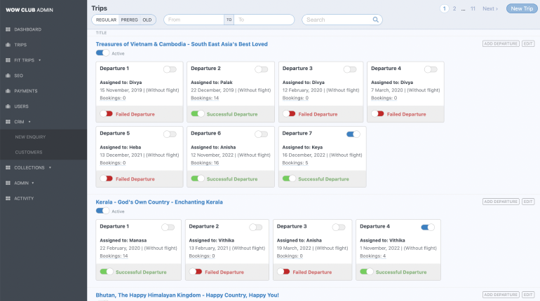The width and height of the screenshot is (540, 301).
Task: Toggle the Failed Departure slider on Departure 5
Action: click(x=107, y=178)
